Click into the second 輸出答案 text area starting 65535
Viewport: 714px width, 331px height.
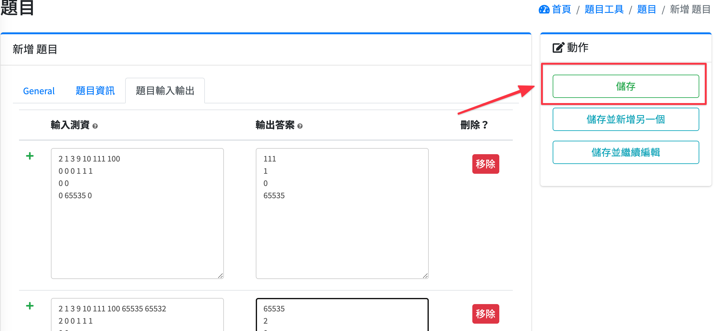[x=342, y=315]
